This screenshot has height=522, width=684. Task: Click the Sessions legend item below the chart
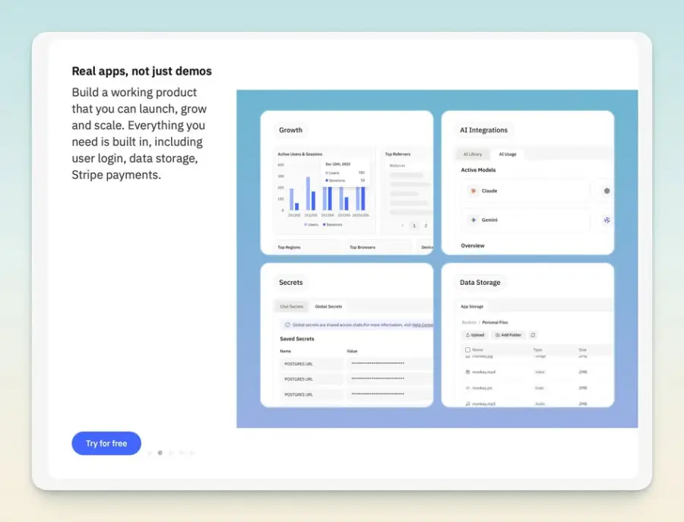coord(332,225)
